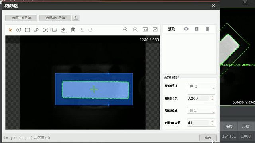Click the blue arrow on ROI top edge
This screenshot has width=255, height=143.
coord(108,73)
